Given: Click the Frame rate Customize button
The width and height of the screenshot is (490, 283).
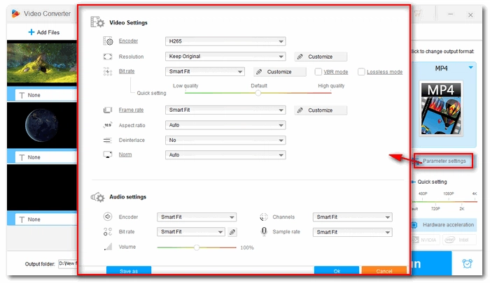Looking at the screenshot, I should pyautogui.click(x=321, y=110).
